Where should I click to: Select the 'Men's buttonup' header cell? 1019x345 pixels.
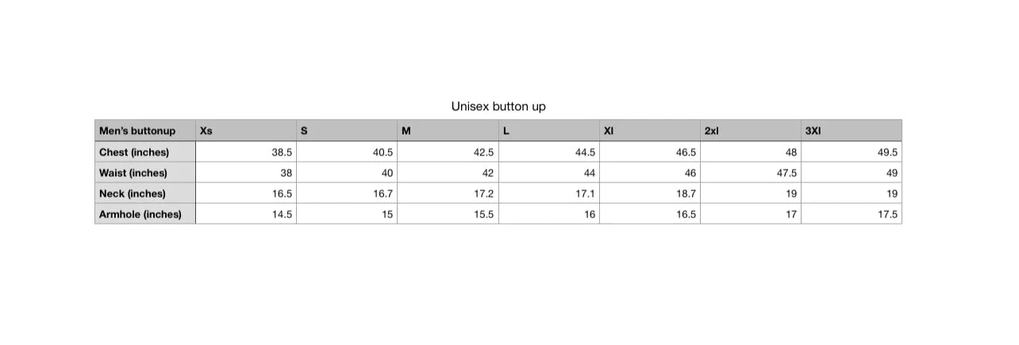[x=145, y=131]
